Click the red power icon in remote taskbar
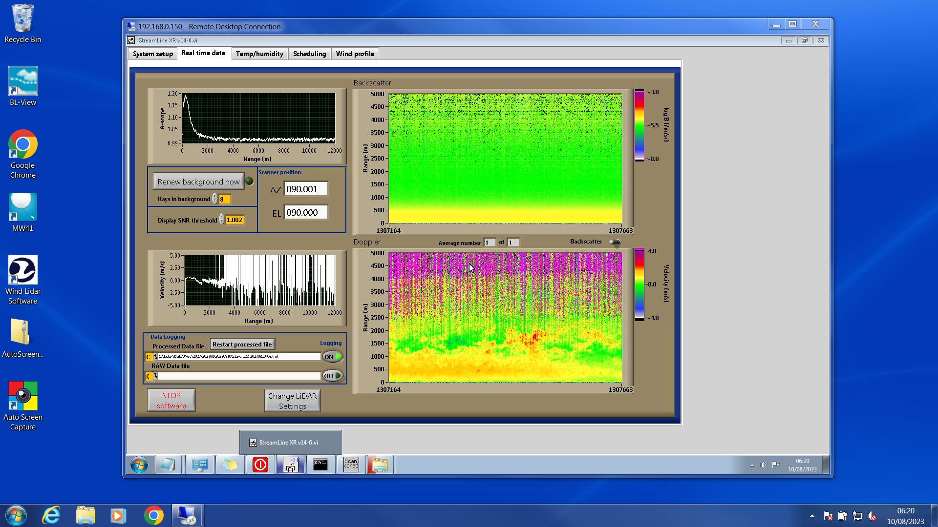The width and height of the screenshot is (938, 527). (x=260, y=465)
